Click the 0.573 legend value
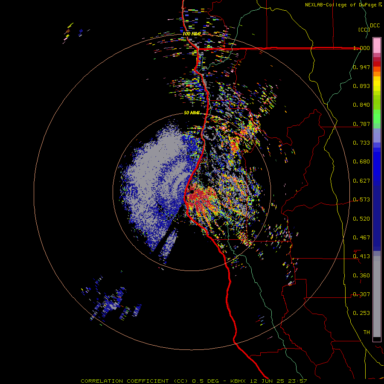Image resolution: width=384 pixels, height=384 pixels. click(361, 200)
